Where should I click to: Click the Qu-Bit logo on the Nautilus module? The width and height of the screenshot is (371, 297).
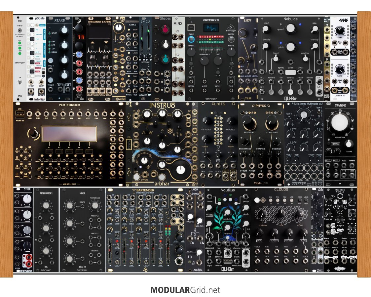point(228,269)
